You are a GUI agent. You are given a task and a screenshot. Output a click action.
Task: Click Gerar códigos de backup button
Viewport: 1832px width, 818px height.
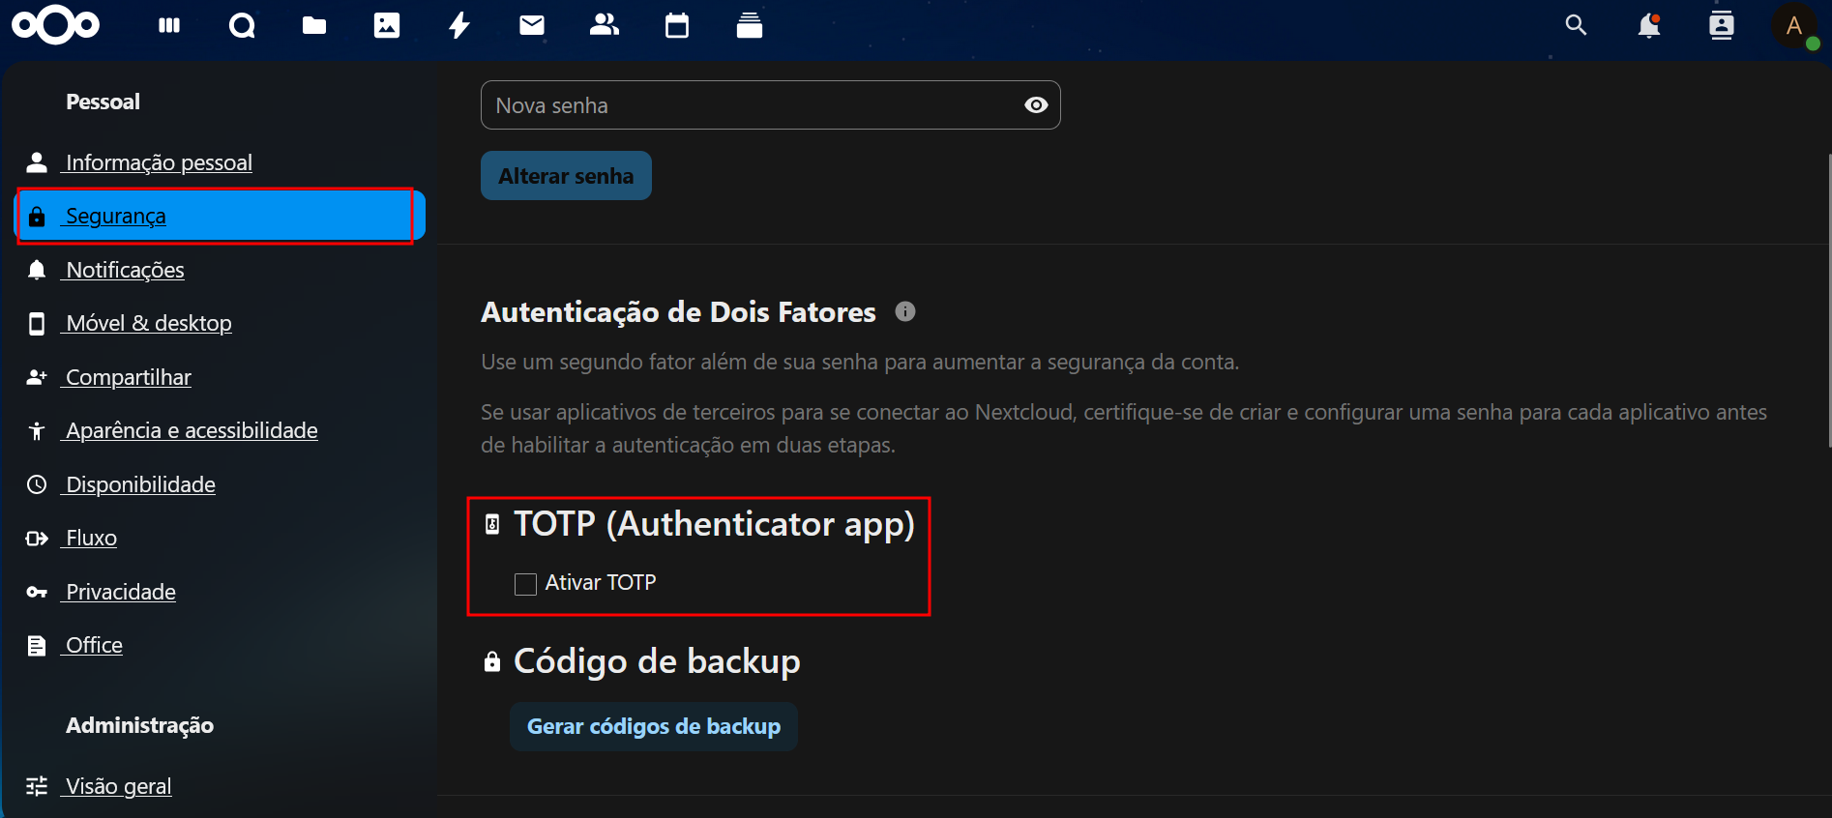(x=654, y=726)
